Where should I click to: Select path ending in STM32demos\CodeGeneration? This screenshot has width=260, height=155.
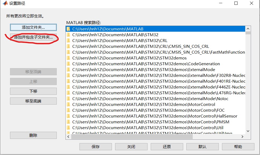click(x=155, y=64)
